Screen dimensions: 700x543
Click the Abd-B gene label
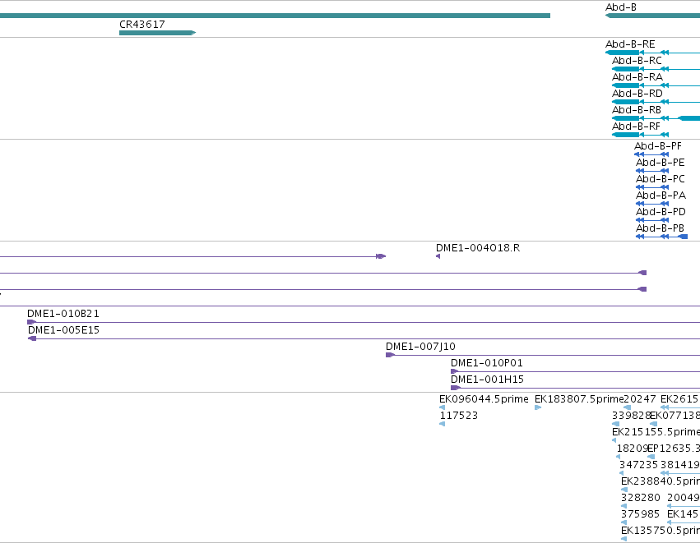pos(620,7)
